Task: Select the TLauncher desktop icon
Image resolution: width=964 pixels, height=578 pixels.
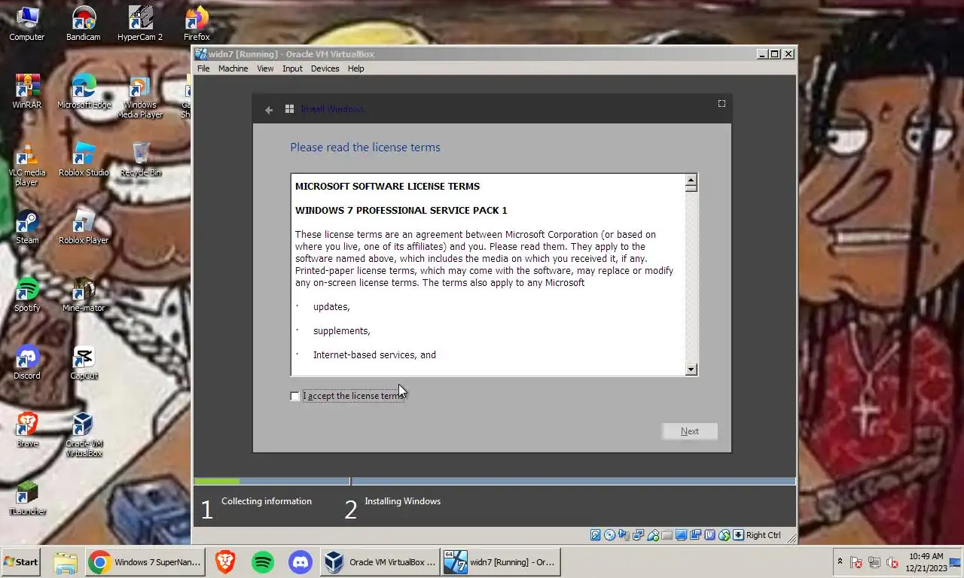Action: coord(27,497)
